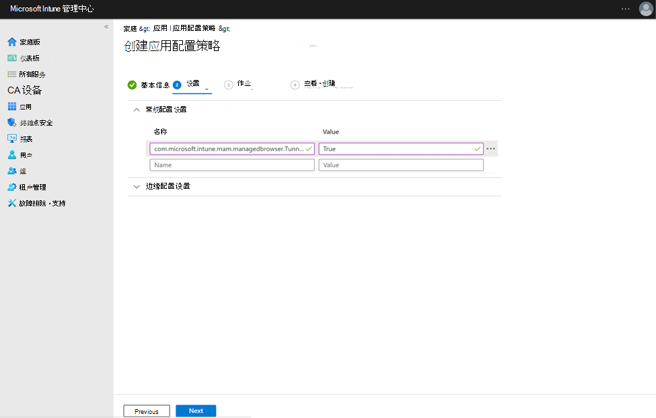Click the Microsoft Intune 管理中心 title
656x418 pixels.
52,9
